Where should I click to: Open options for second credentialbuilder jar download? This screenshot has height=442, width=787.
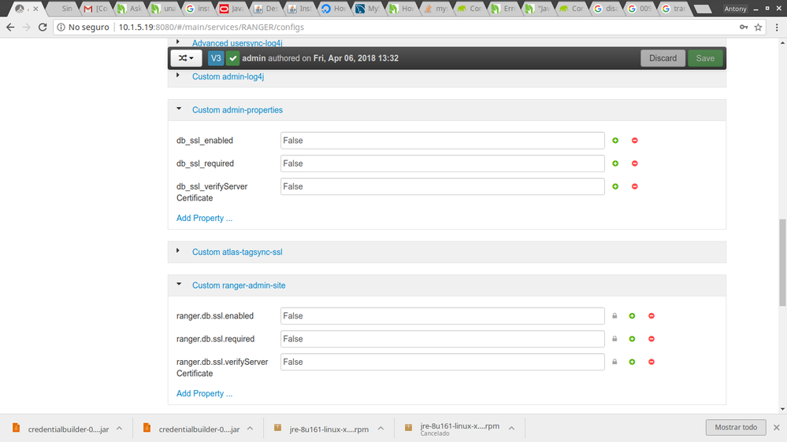[x=250, y=429]
